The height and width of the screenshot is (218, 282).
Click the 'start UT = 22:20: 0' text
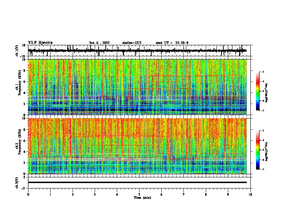point(172,43)
